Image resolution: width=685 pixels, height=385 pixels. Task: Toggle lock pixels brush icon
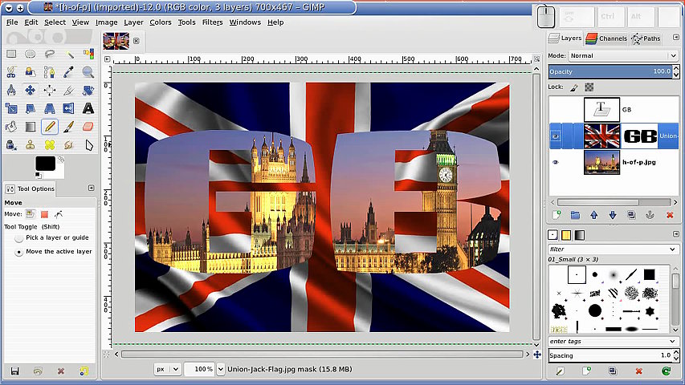(574, 87)
